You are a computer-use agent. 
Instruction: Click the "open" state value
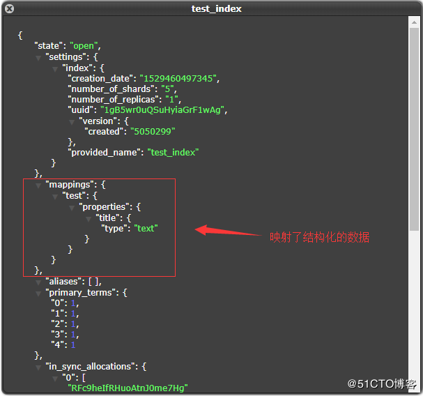pyautogui.click(x=84, y=46)
